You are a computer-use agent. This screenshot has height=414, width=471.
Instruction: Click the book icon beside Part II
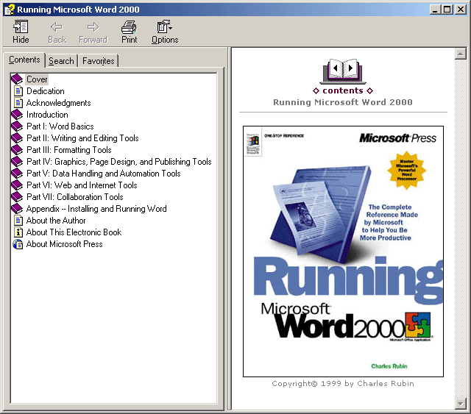click(17, 138)
